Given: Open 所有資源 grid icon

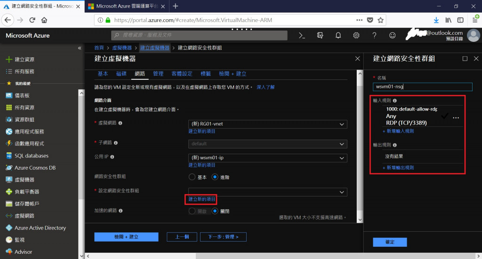Looking at the screenshot, I should pyautogui.click(x=9, y=107).
